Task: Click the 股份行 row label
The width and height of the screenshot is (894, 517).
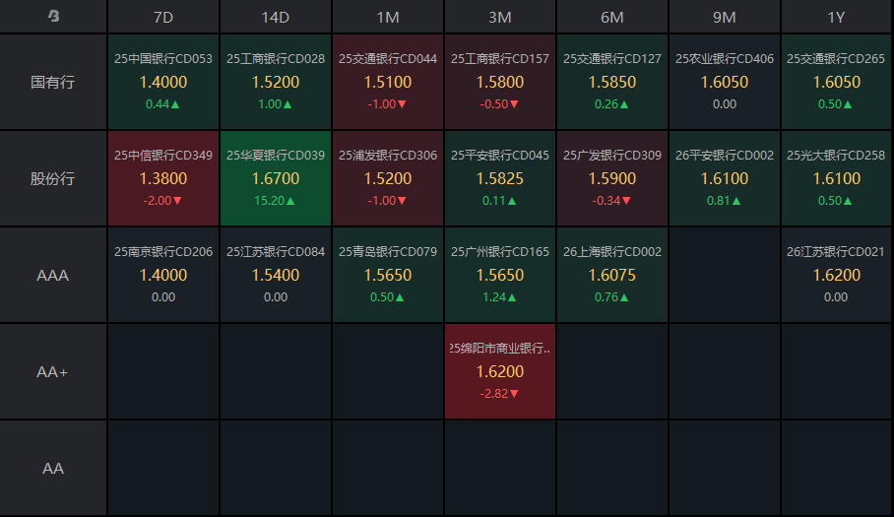Action: pyautogui.click(x=53, y=178)
